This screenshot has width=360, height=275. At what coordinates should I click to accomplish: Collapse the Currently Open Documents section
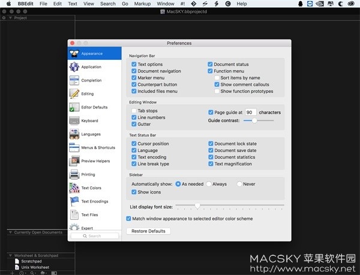[10, 232]
